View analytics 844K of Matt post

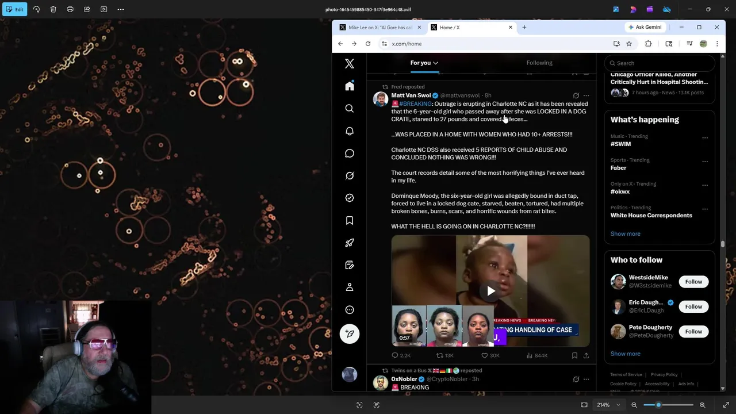point(536,355)
